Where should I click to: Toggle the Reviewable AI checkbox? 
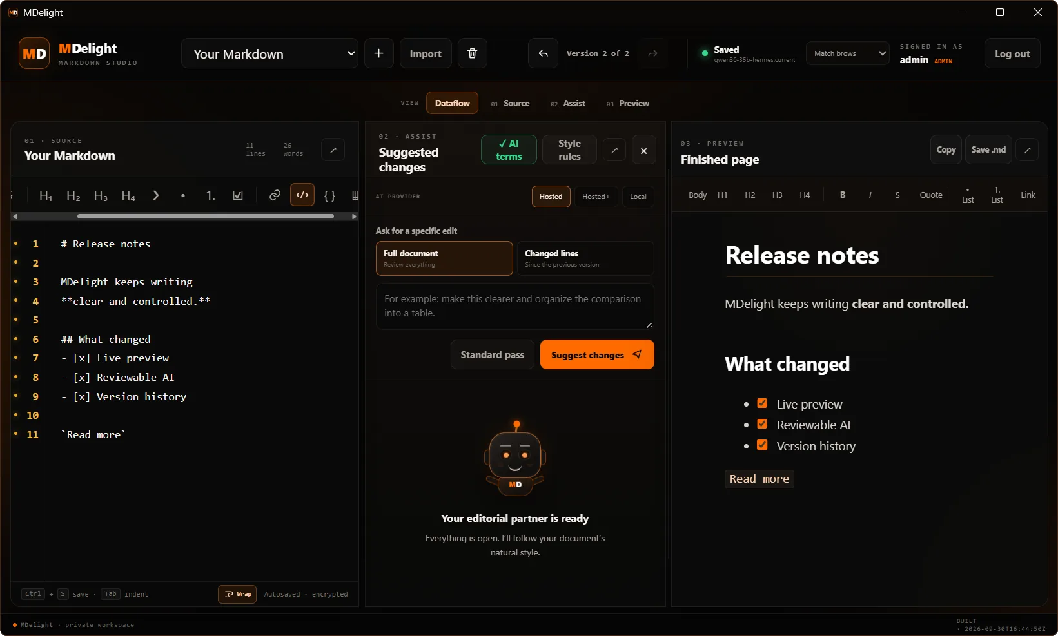pyautogui.click(x=762, y=424)
